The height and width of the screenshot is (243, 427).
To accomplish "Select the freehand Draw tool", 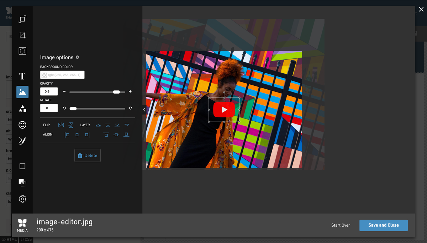I will (22, 141).
